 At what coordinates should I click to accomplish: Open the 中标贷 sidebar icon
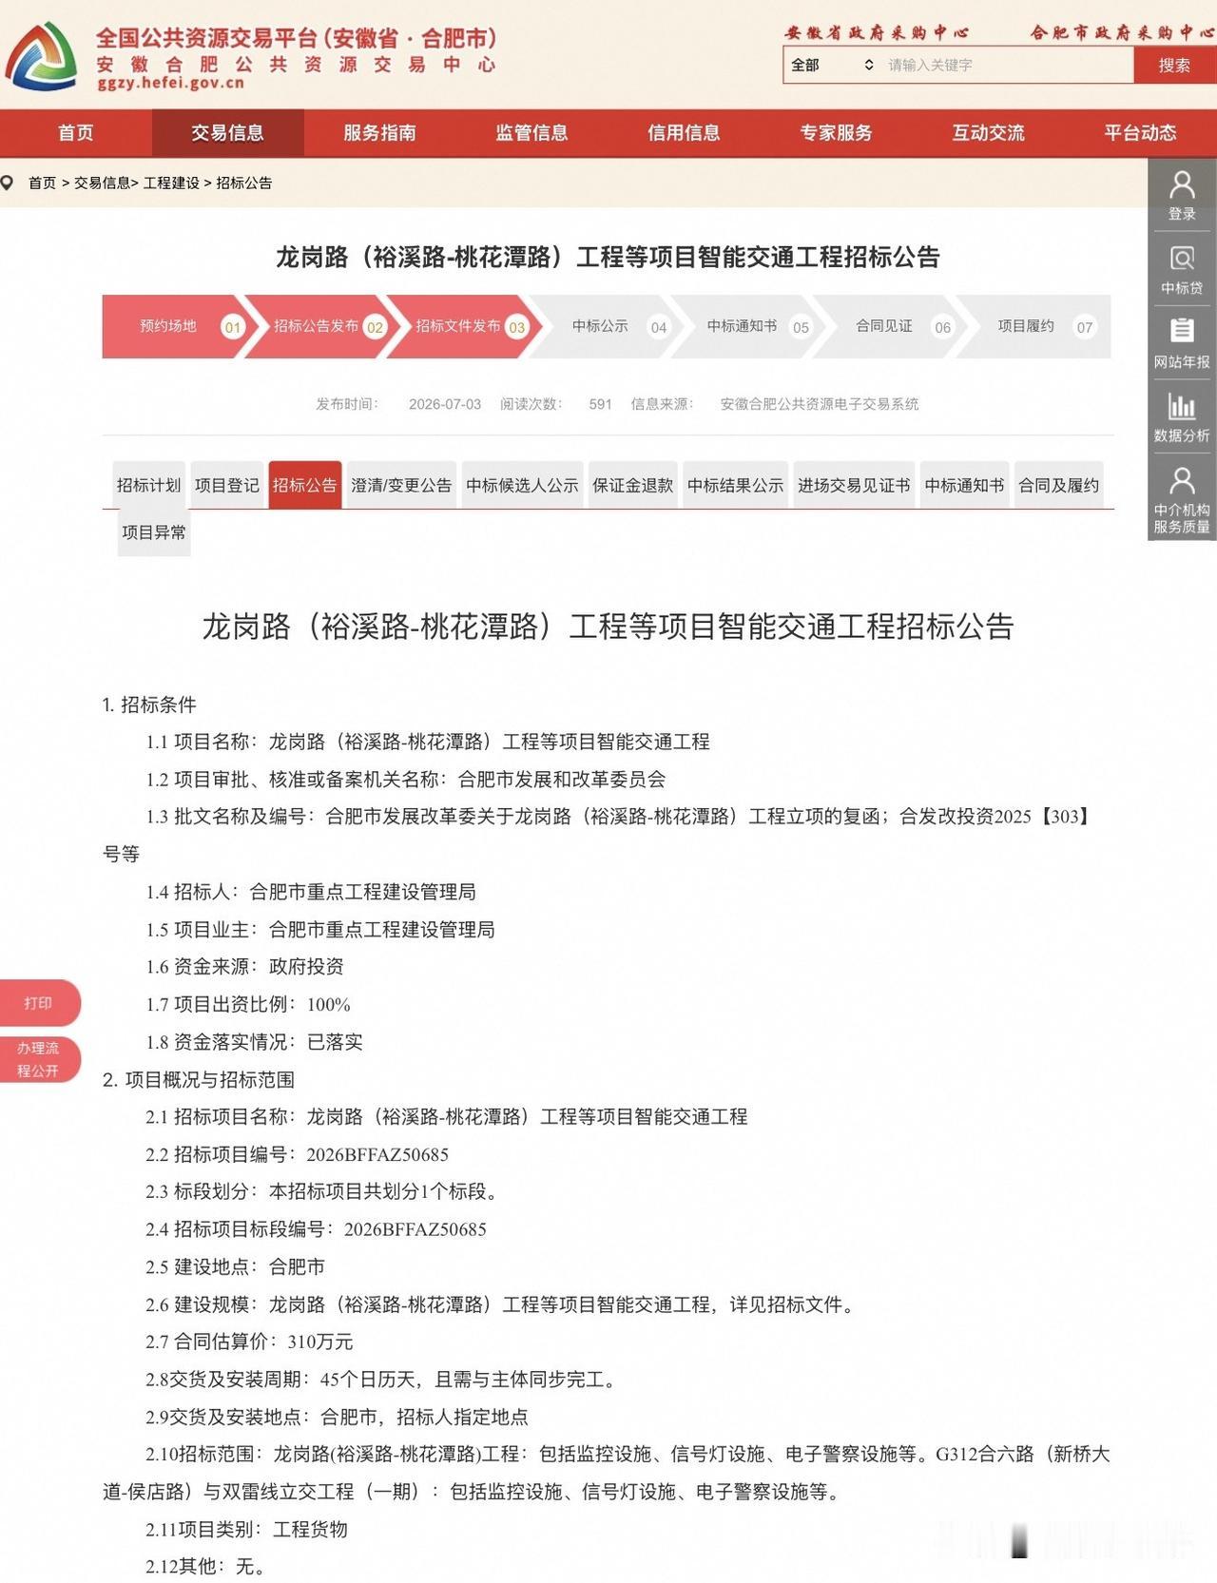[1182, 270]
